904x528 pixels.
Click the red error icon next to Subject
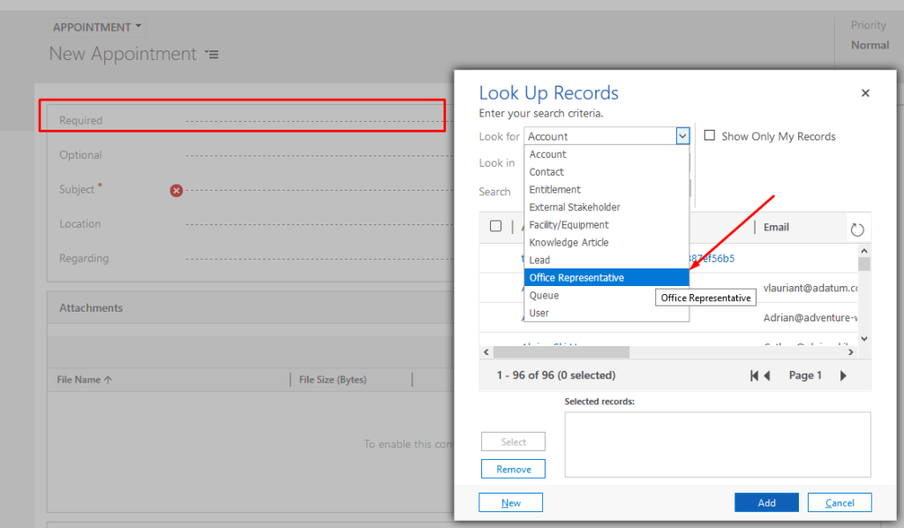pos(176,190)
